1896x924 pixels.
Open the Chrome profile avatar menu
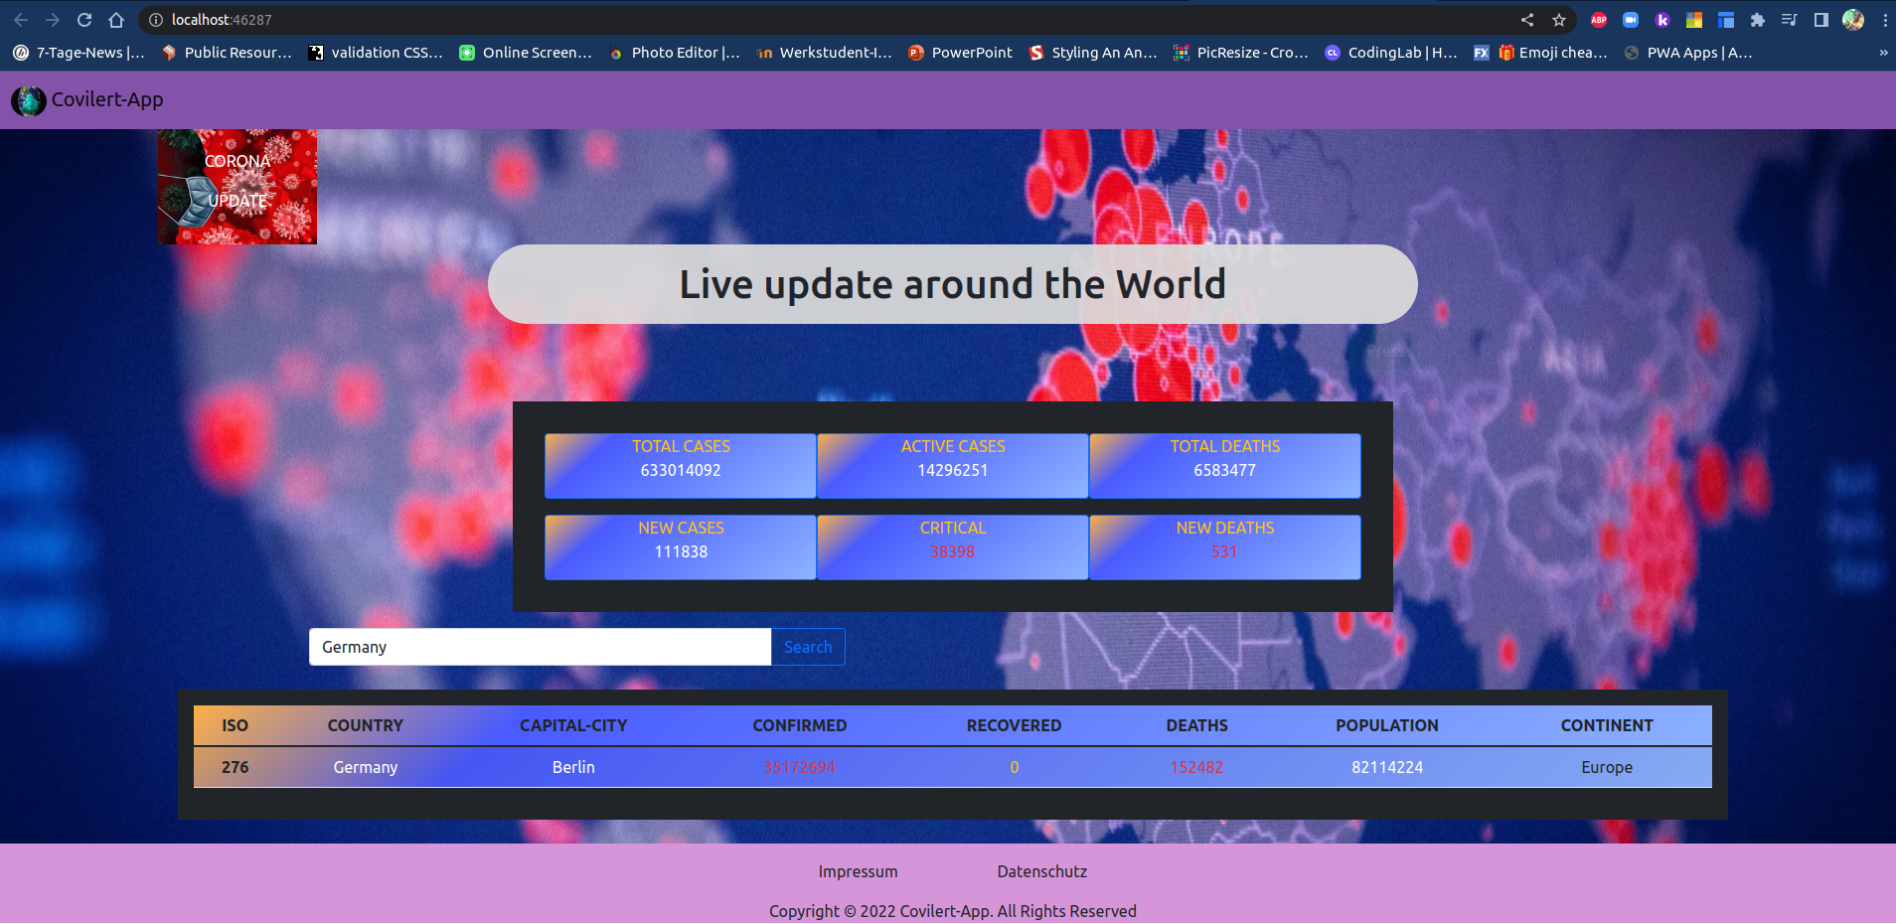tap(1853, 20)
